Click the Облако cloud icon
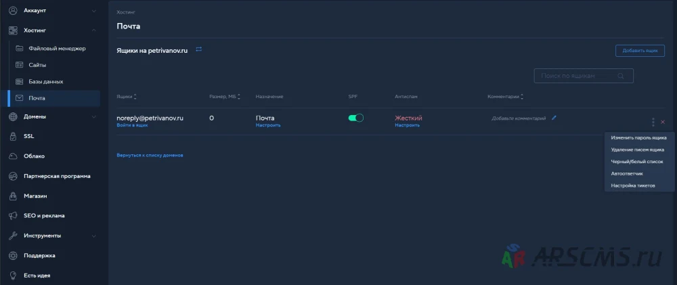 tap(13, 156)
